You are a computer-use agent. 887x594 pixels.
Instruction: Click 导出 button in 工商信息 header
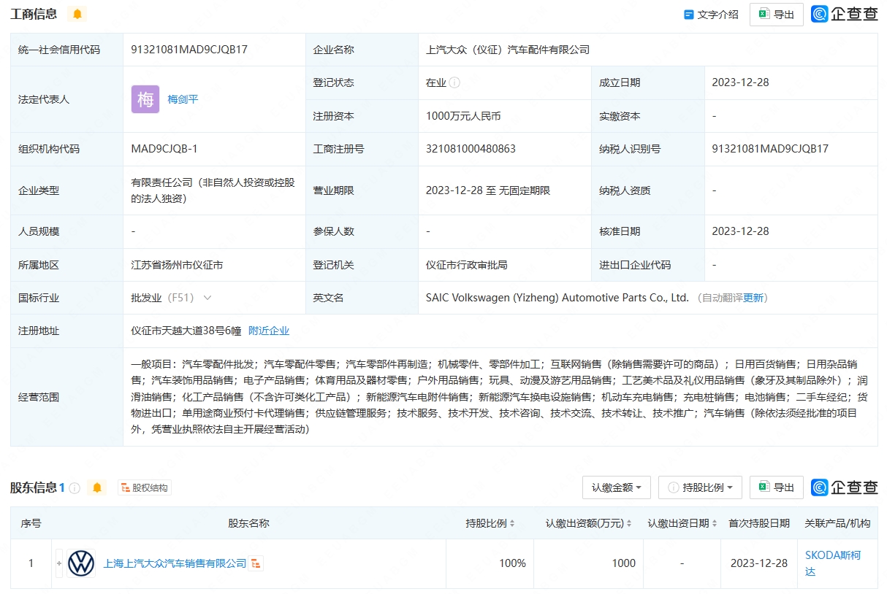(777, 15)
